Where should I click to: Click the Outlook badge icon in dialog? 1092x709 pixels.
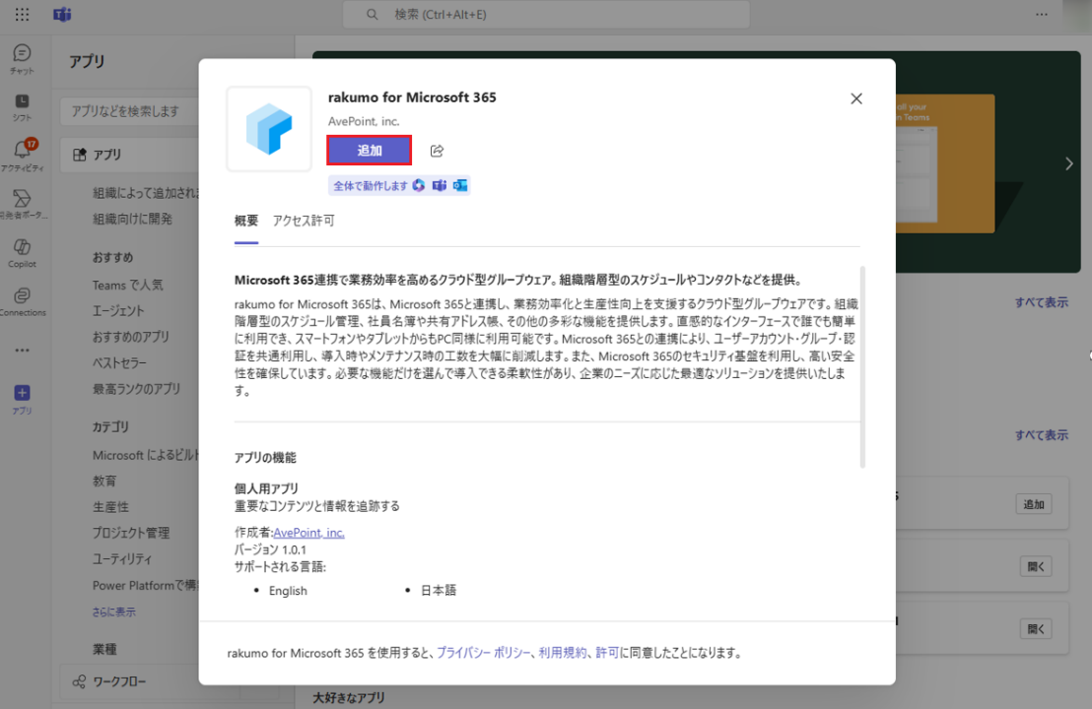(460, 185)
